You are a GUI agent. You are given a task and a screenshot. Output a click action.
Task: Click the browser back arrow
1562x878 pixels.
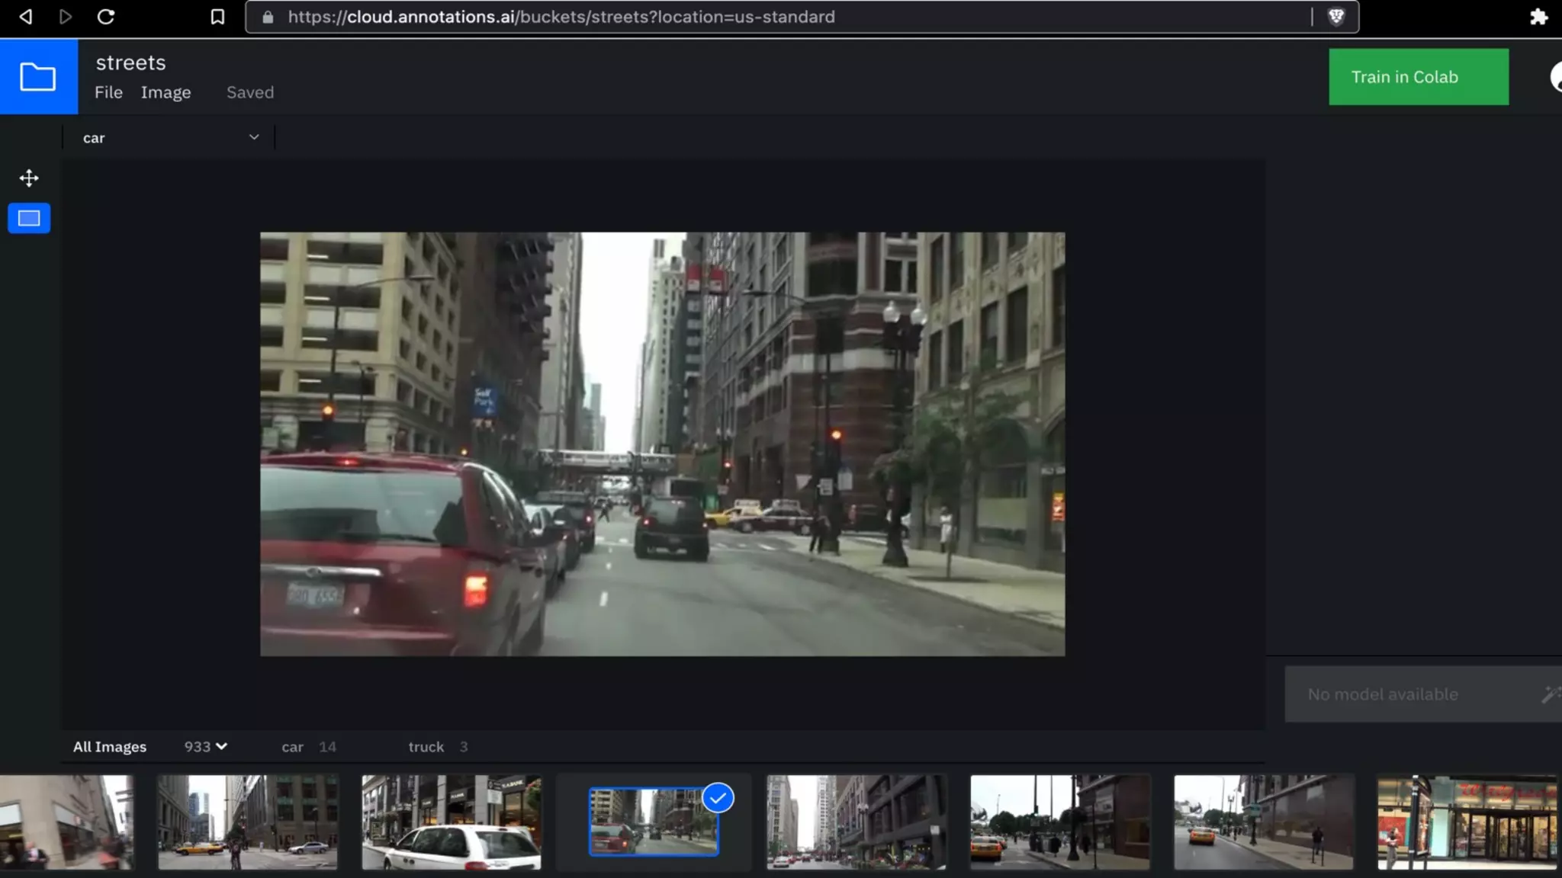[x=26, y=17]
